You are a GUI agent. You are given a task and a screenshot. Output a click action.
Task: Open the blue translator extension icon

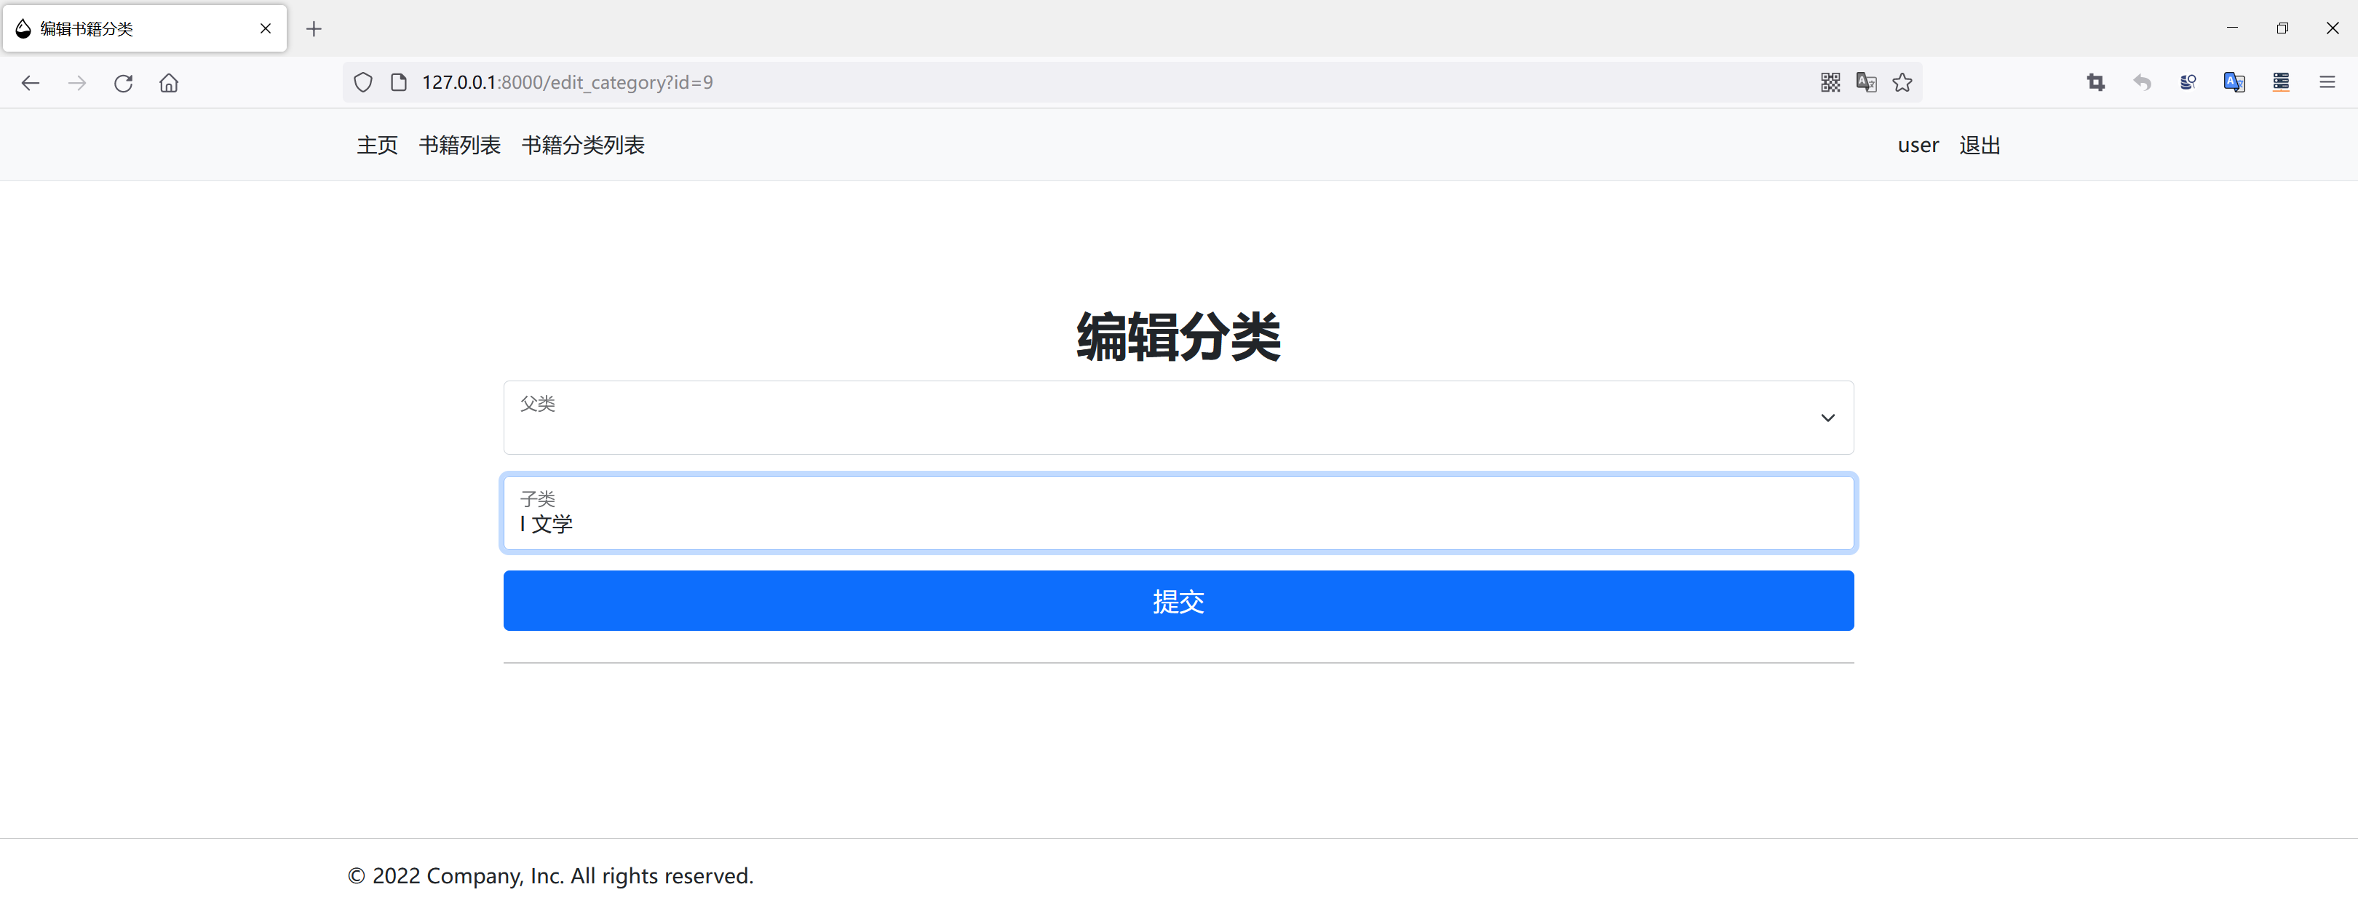tap(2234, 82)
